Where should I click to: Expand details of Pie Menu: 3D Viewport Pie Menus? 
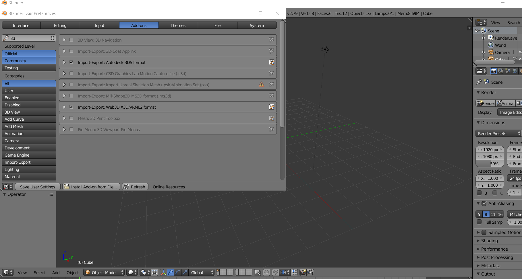[x=64, y=129]
